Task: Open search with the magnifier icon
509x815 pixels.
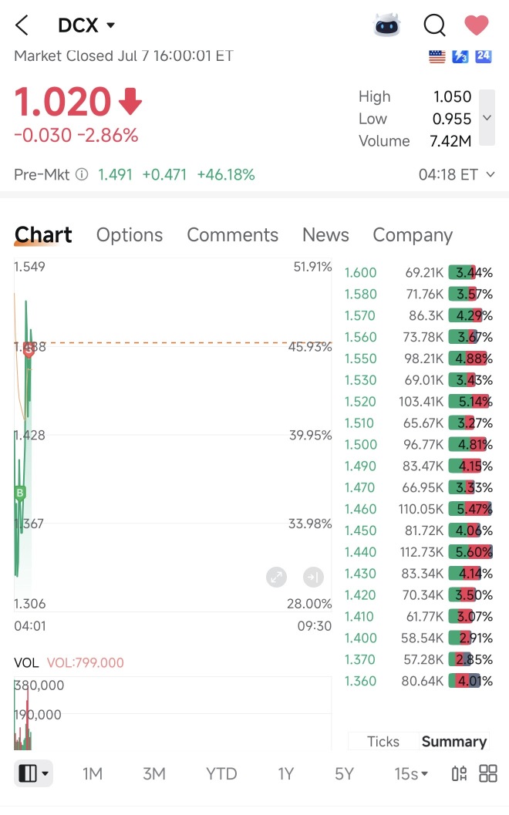Action: [435, 25]
